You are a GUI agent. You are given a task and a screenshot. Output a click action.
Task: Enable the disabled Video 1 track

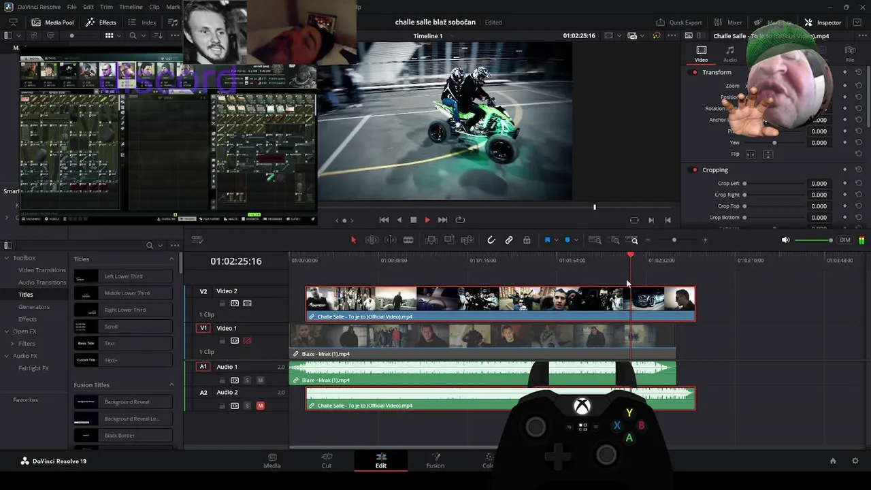(x=247, y=340)
